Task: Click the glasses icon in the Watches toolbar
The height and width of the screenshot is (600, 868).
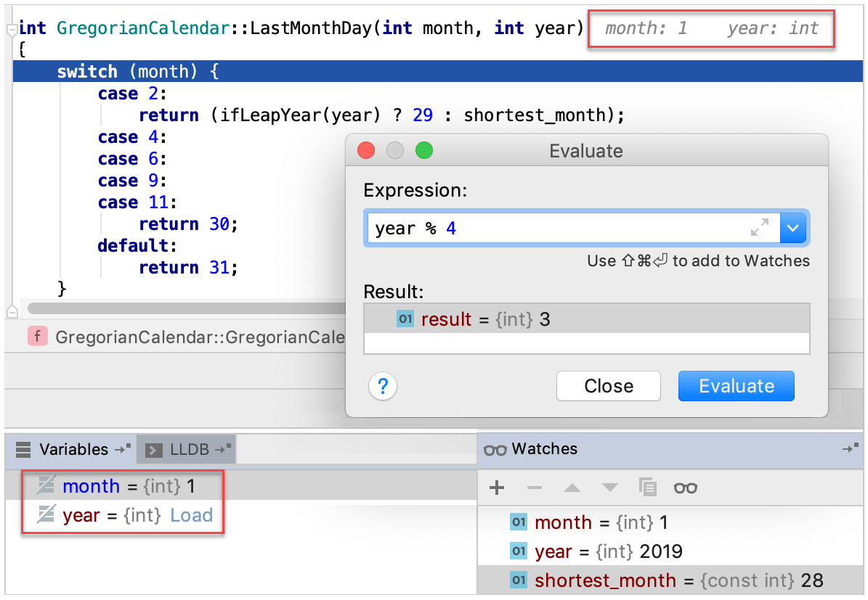Action: [685, 488]
